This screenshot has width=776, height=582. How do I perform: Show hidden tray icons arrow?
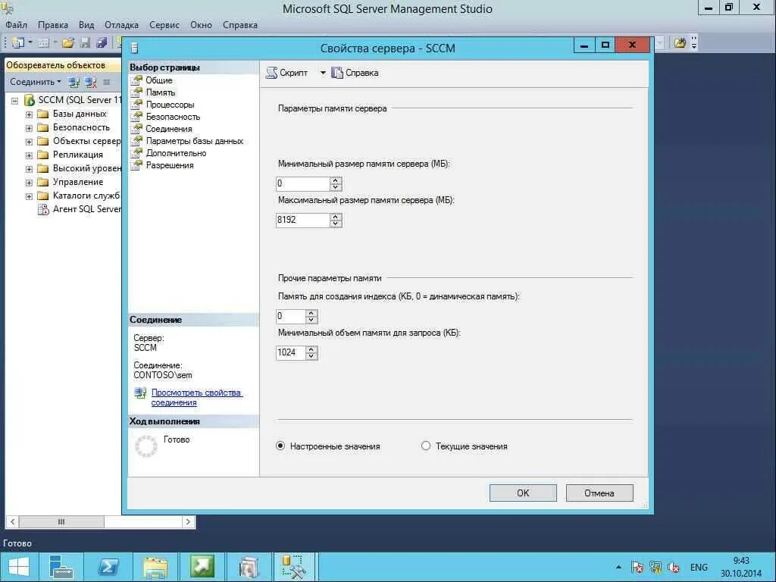click(x=618, y=567)
